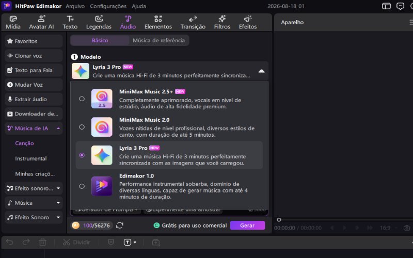Click the MiniMax Music 2.5+ thumbnail
The image size is (413, 258).
pyautogui.click(x=102, y=99)
